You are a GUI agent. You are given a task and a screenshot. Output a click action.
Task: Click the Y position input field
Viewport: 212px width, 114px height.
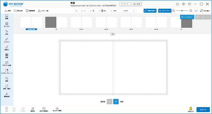tap(89, 11)
